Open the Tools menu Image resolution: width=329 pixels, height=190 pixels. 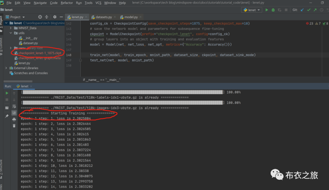tap(88, 3)
